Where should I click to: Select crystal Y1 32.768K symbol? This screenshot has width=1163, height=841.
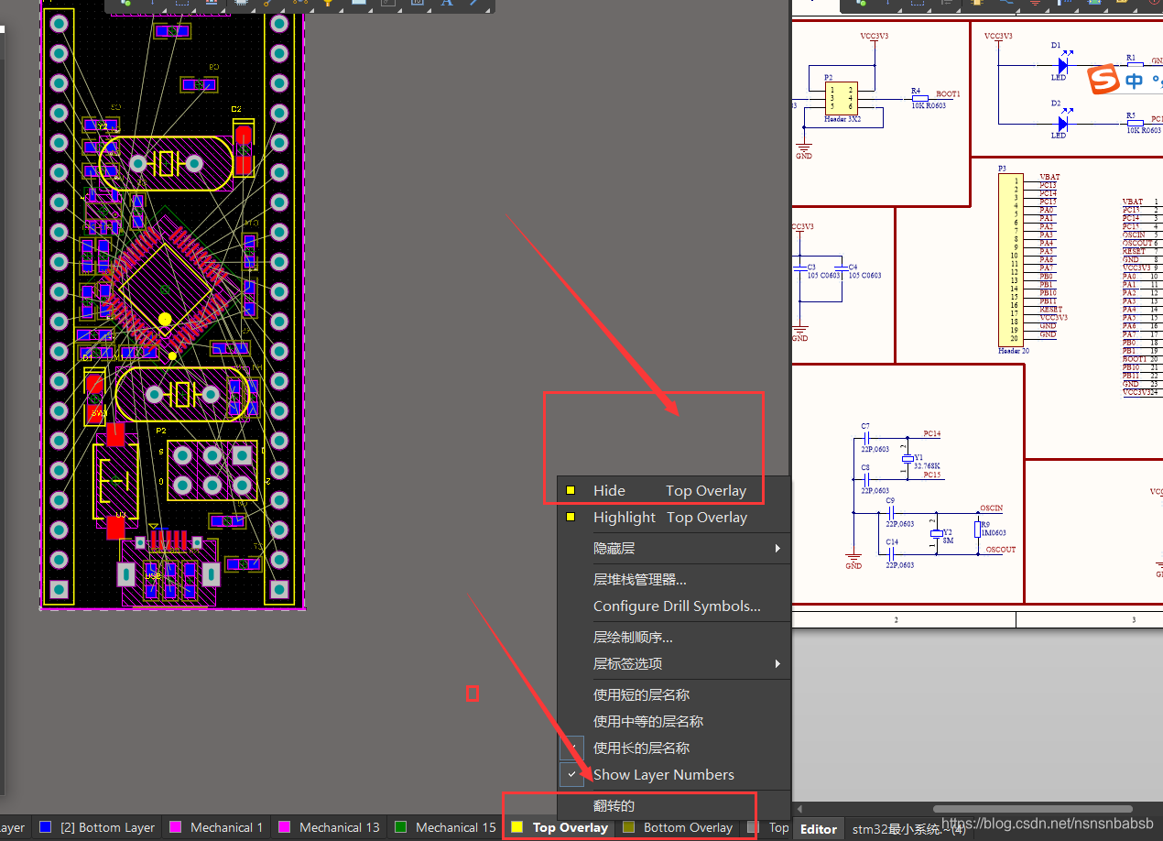[x=908, y=458]
